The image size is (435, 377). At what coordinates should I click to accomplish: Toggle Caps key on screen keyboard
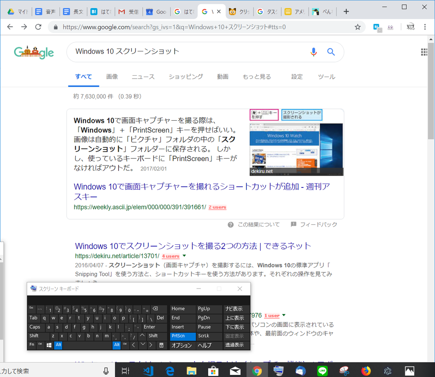(x=35, y=327)
